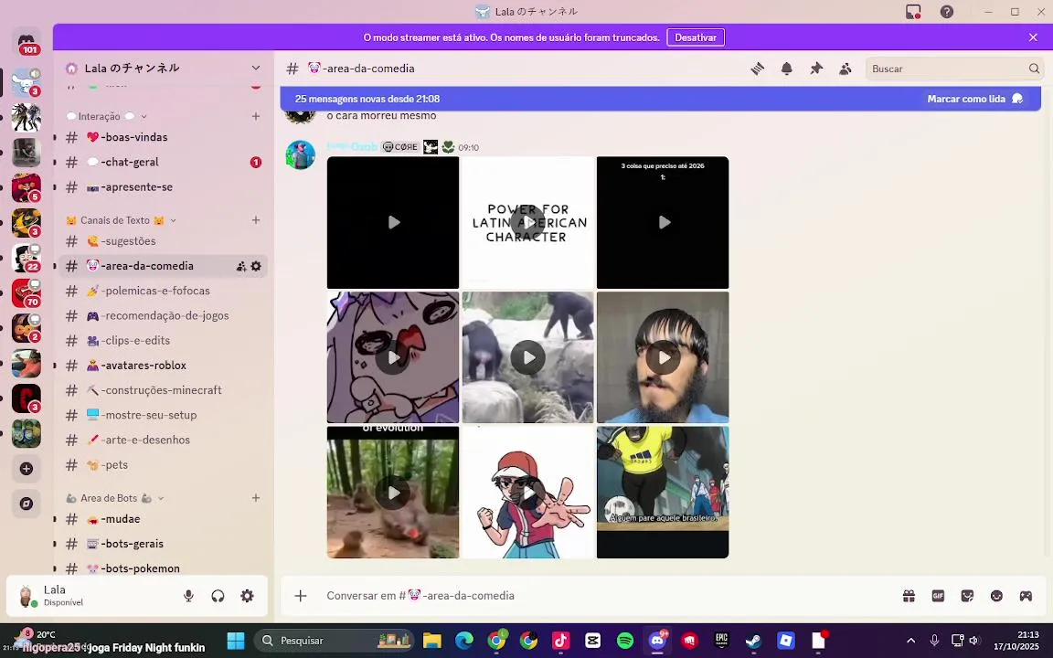The image size is (1053, 658).
Task: Show hidden system tray icons chevron
Action: tap(910, 641)
